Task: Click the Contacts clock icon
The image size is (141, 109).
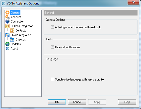Action: tap(12, 30)
